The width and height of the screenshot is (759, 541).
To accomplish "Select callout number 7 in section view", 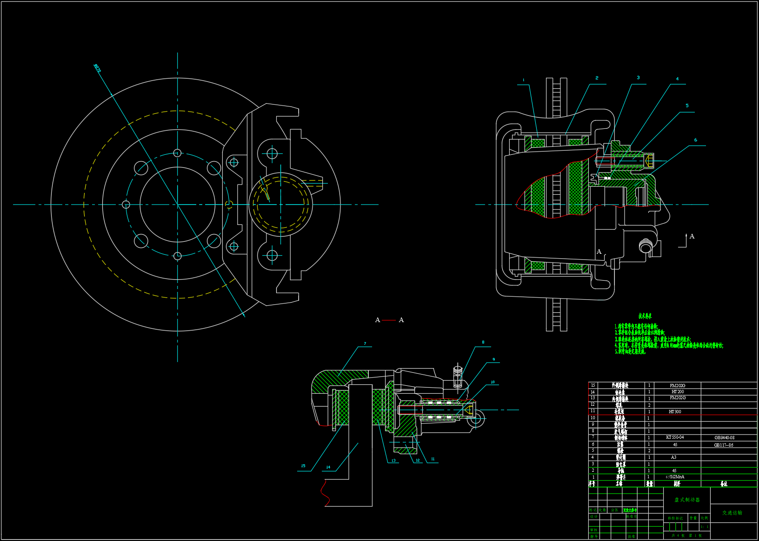I will 365,344.
